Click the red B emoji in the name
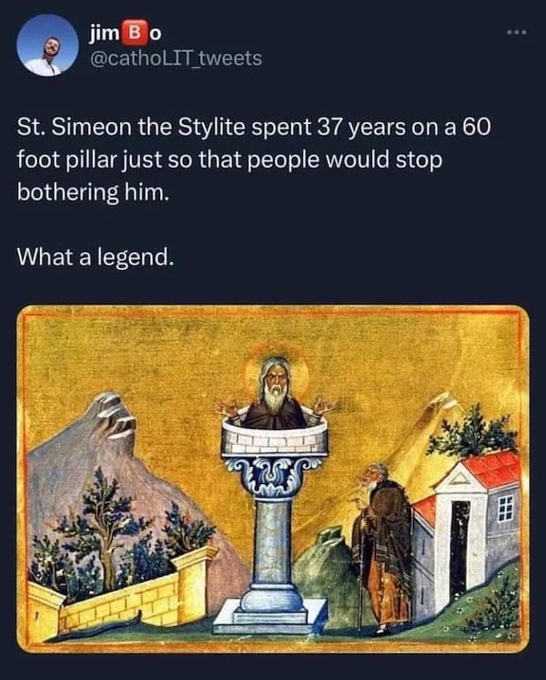This screenshot has width=546, height=680. click(133, 34)
